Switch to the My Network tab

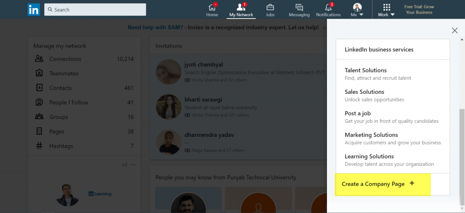tap(241, 10)
